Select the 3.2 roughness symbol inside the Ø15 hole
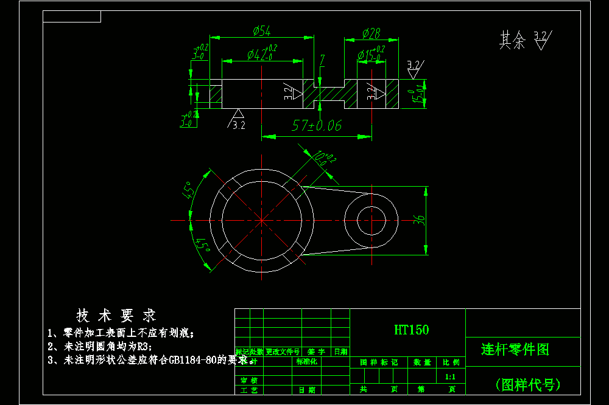 376,92
